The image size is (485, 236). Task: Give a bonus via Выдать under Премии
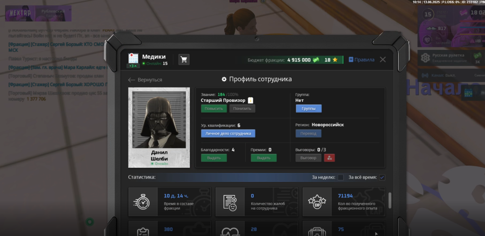(x=264, y=158)
